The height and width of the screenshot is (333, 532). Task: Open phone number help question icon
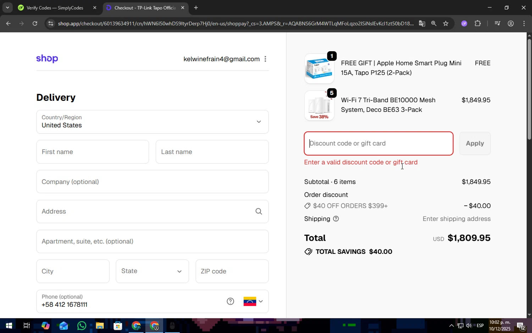(x=231, y=301)
